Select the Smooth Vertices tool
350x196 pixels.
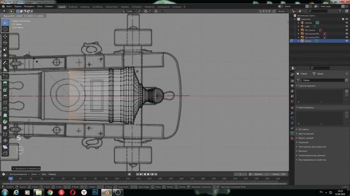coord(5,128)
